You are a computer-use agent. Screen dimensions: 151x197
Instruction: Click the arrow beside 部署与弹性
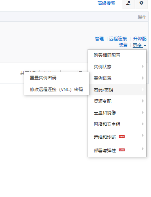pyautogui.click(x=143, y=149)
